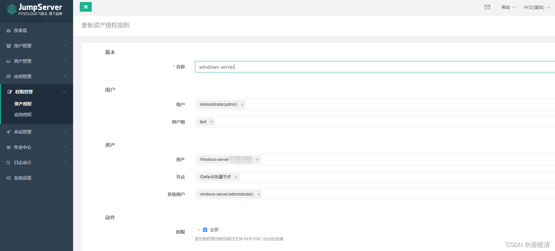Expand the 资产管理 chevron

click(64, 61)
